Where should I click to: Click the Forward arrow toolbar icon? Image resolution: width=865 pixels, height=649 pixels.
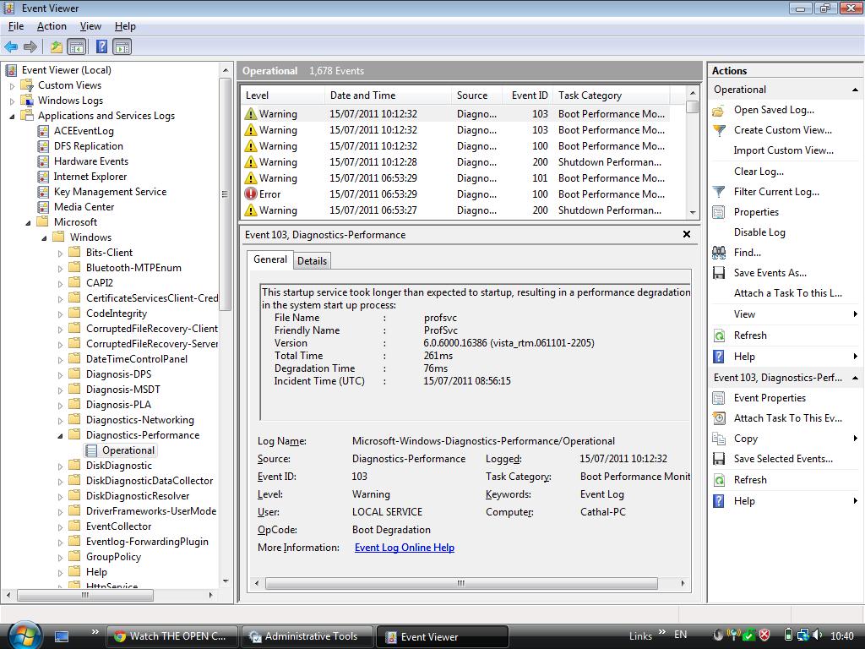pos(30,47)
